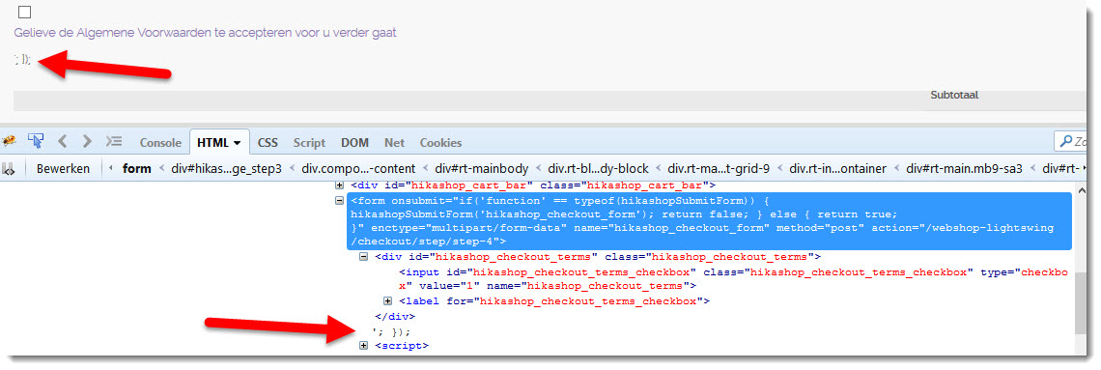Select div#hikas...ge_step3 breadcrumb
The height and width of the screenshot is (370, 1101).
coord(226,168)
